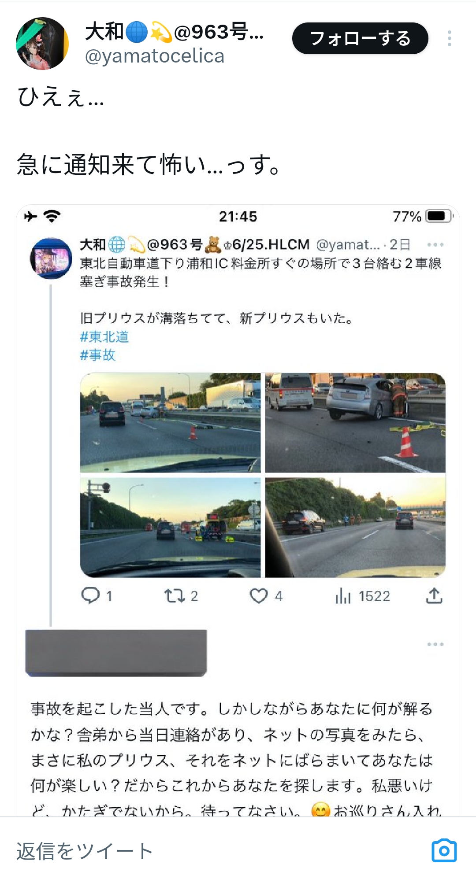476x875 pixels.
Task: Open the top-left highway photo with cone
Action: 170,423
